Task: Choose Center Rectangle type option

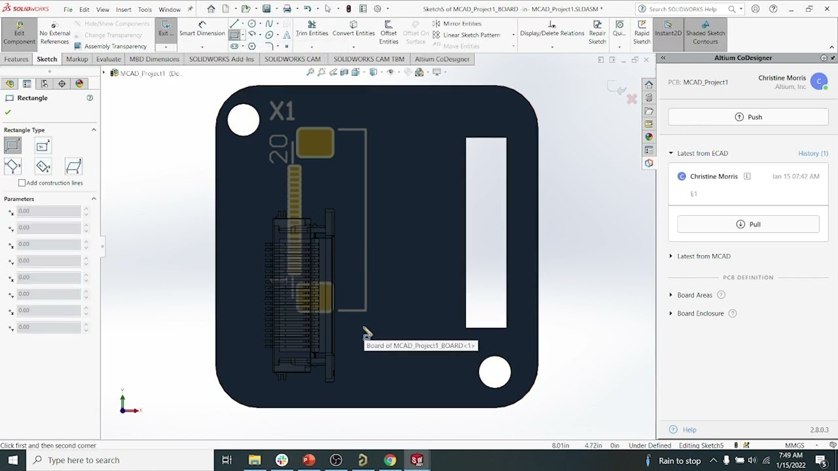Action: (x=43, y=145)
